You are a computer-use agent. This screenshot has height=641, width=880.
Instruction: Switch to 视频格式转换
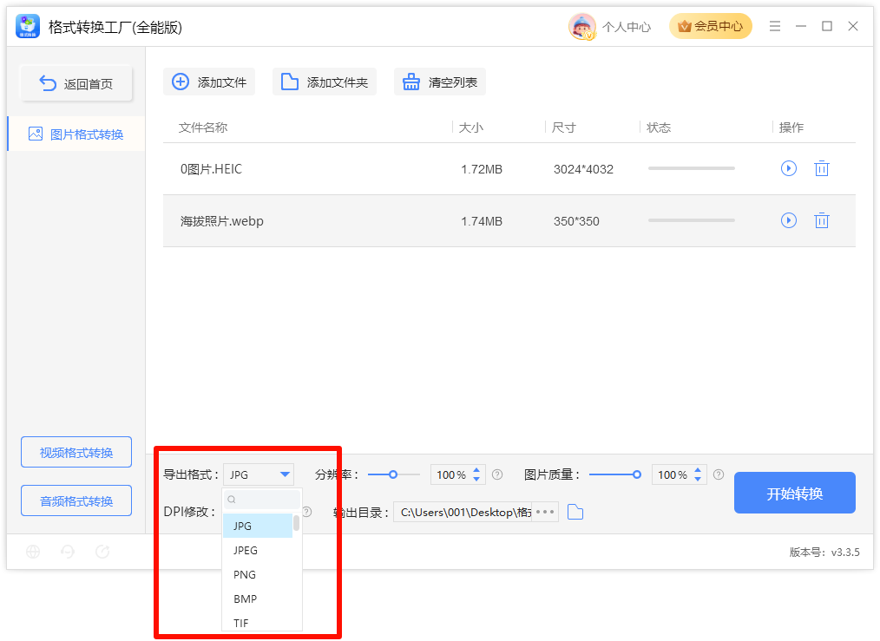76,452
